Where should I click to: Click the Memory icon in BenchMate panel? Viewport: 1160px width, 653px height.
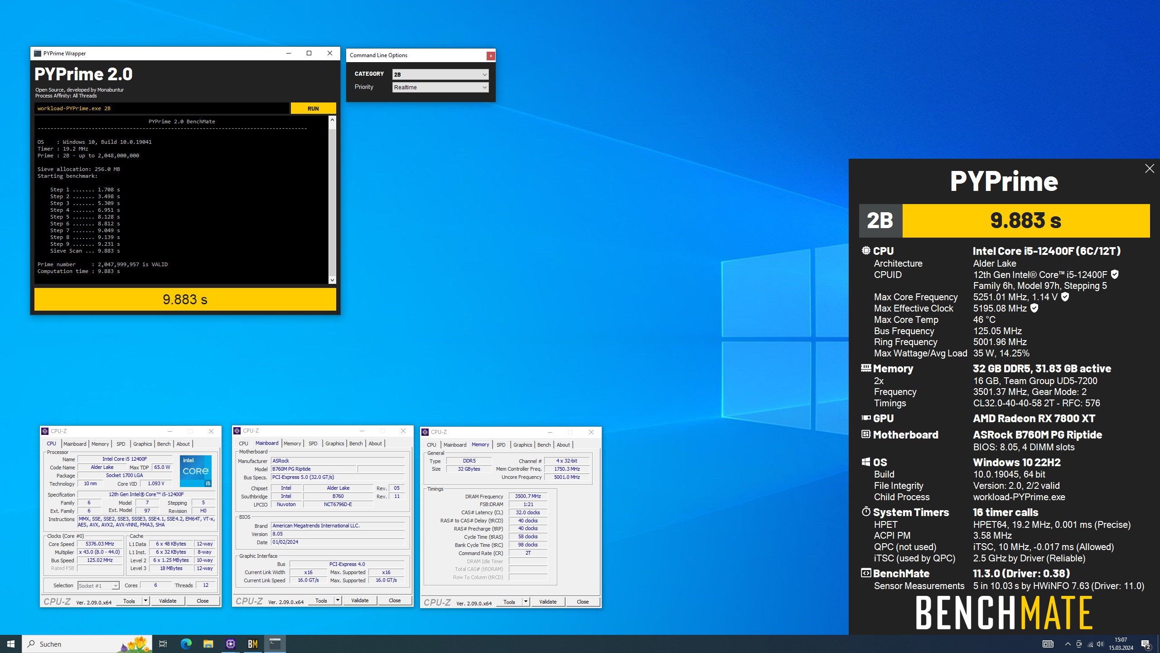point(866,368)
